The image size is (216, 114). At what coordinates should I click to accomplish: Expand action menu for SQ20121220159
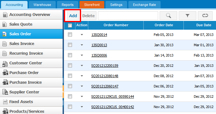point(82,66)
